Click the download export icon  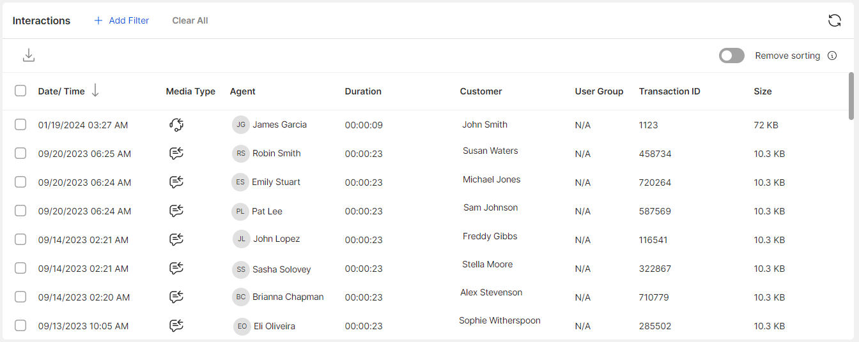pyautogui.click(x=28, y=56)
